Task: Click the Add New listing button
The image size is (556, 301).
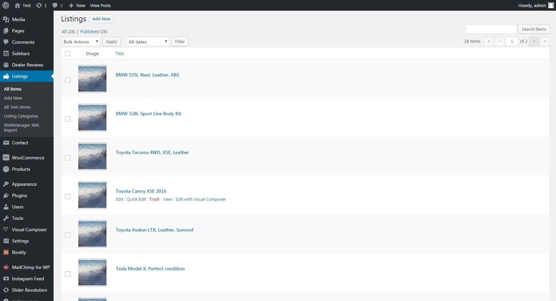Action: click(x=101, y=19)
